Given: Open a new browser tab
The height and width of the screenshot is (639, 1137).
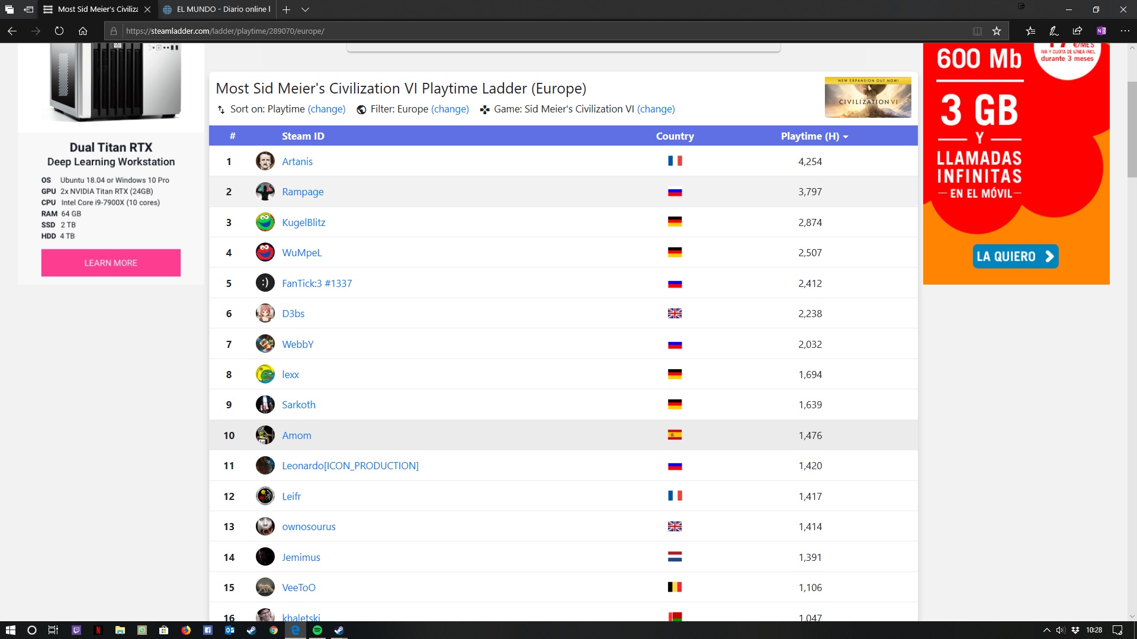Looking at the screenshot, I should tap(286, 9).
